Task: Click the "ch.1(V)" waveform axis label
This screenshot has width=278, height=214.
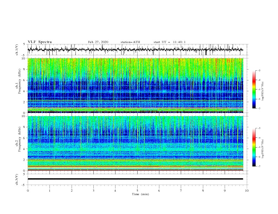Action: 17,50
